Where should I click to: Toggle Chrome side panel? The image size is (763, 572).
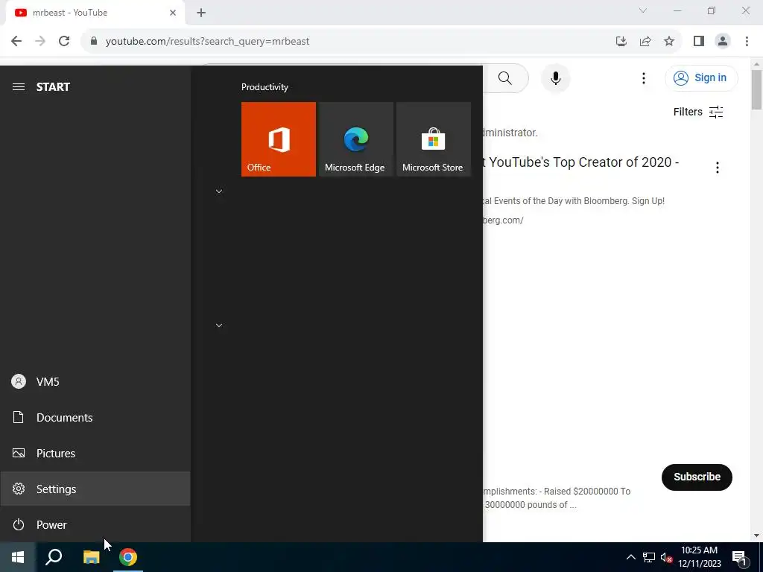pos(699,42)
